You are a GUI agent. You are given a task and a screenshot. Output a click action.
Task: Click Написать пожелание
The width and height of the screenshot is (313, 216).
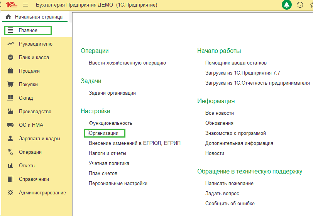click(229, 184)
